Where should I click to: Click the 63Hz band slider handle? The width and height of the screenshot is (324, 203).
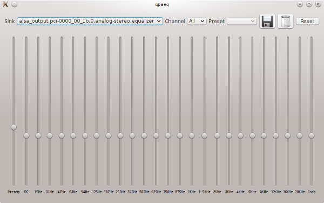73,136
